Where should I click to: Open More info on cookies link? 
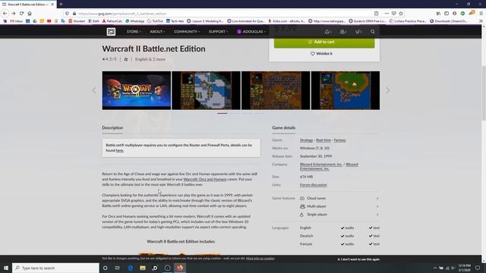pos(260,259)
